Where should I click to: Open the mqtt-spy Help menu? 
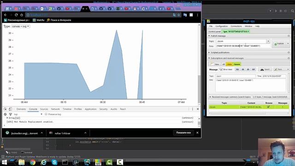click(257, 26)
